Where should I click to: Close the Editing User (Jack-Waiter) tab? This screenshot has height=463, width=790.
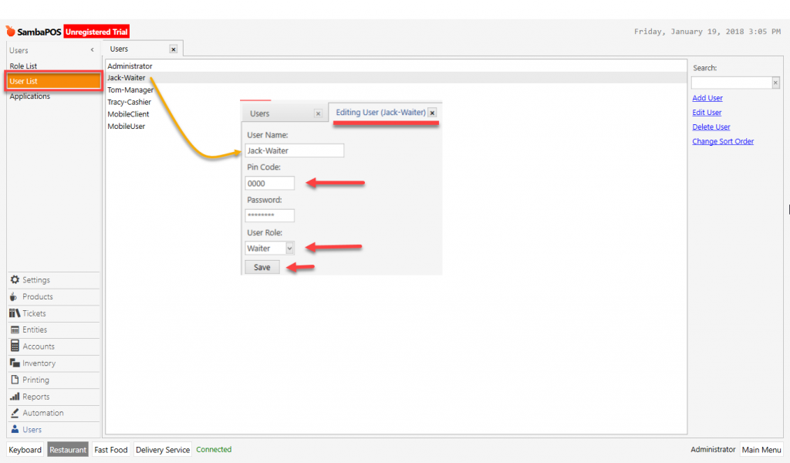432,113
